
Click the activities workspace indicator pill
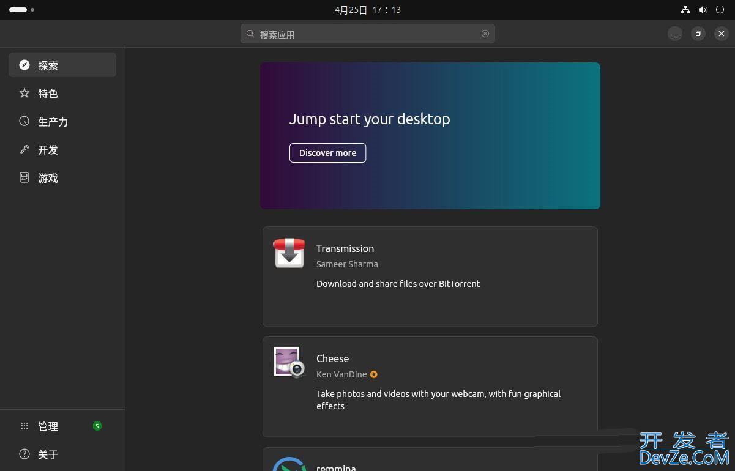click(18, 10)
